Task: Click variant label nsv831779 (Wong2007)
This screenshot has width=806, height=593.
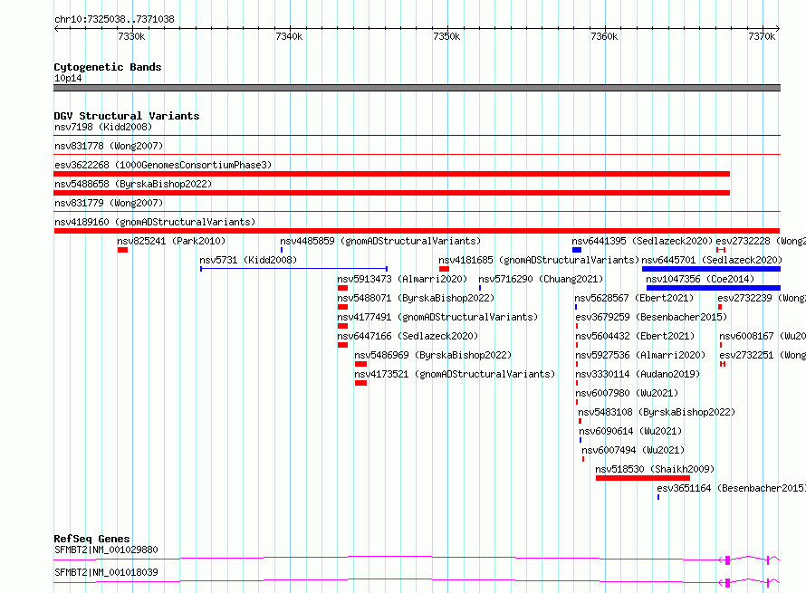Action: coord(109,203)
